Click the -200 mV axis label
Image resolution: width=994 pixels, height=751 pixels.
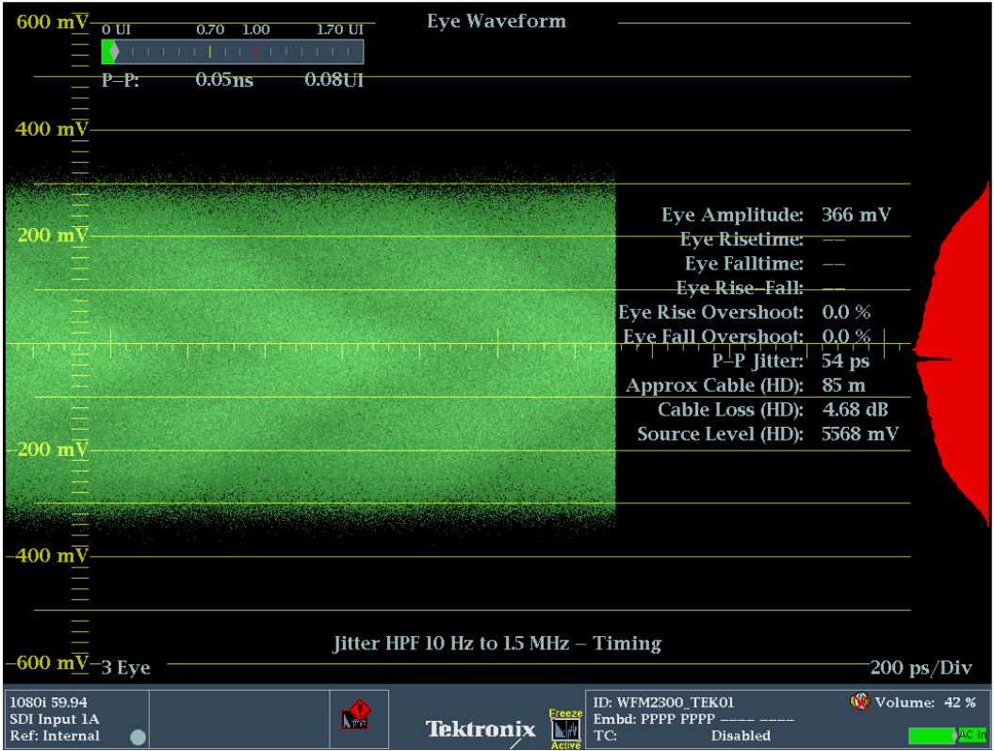click(x=48, y=449)
